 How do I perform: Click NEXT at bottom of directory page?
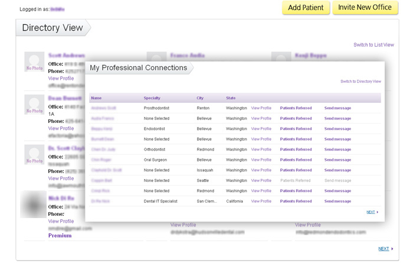click(384, 249)
